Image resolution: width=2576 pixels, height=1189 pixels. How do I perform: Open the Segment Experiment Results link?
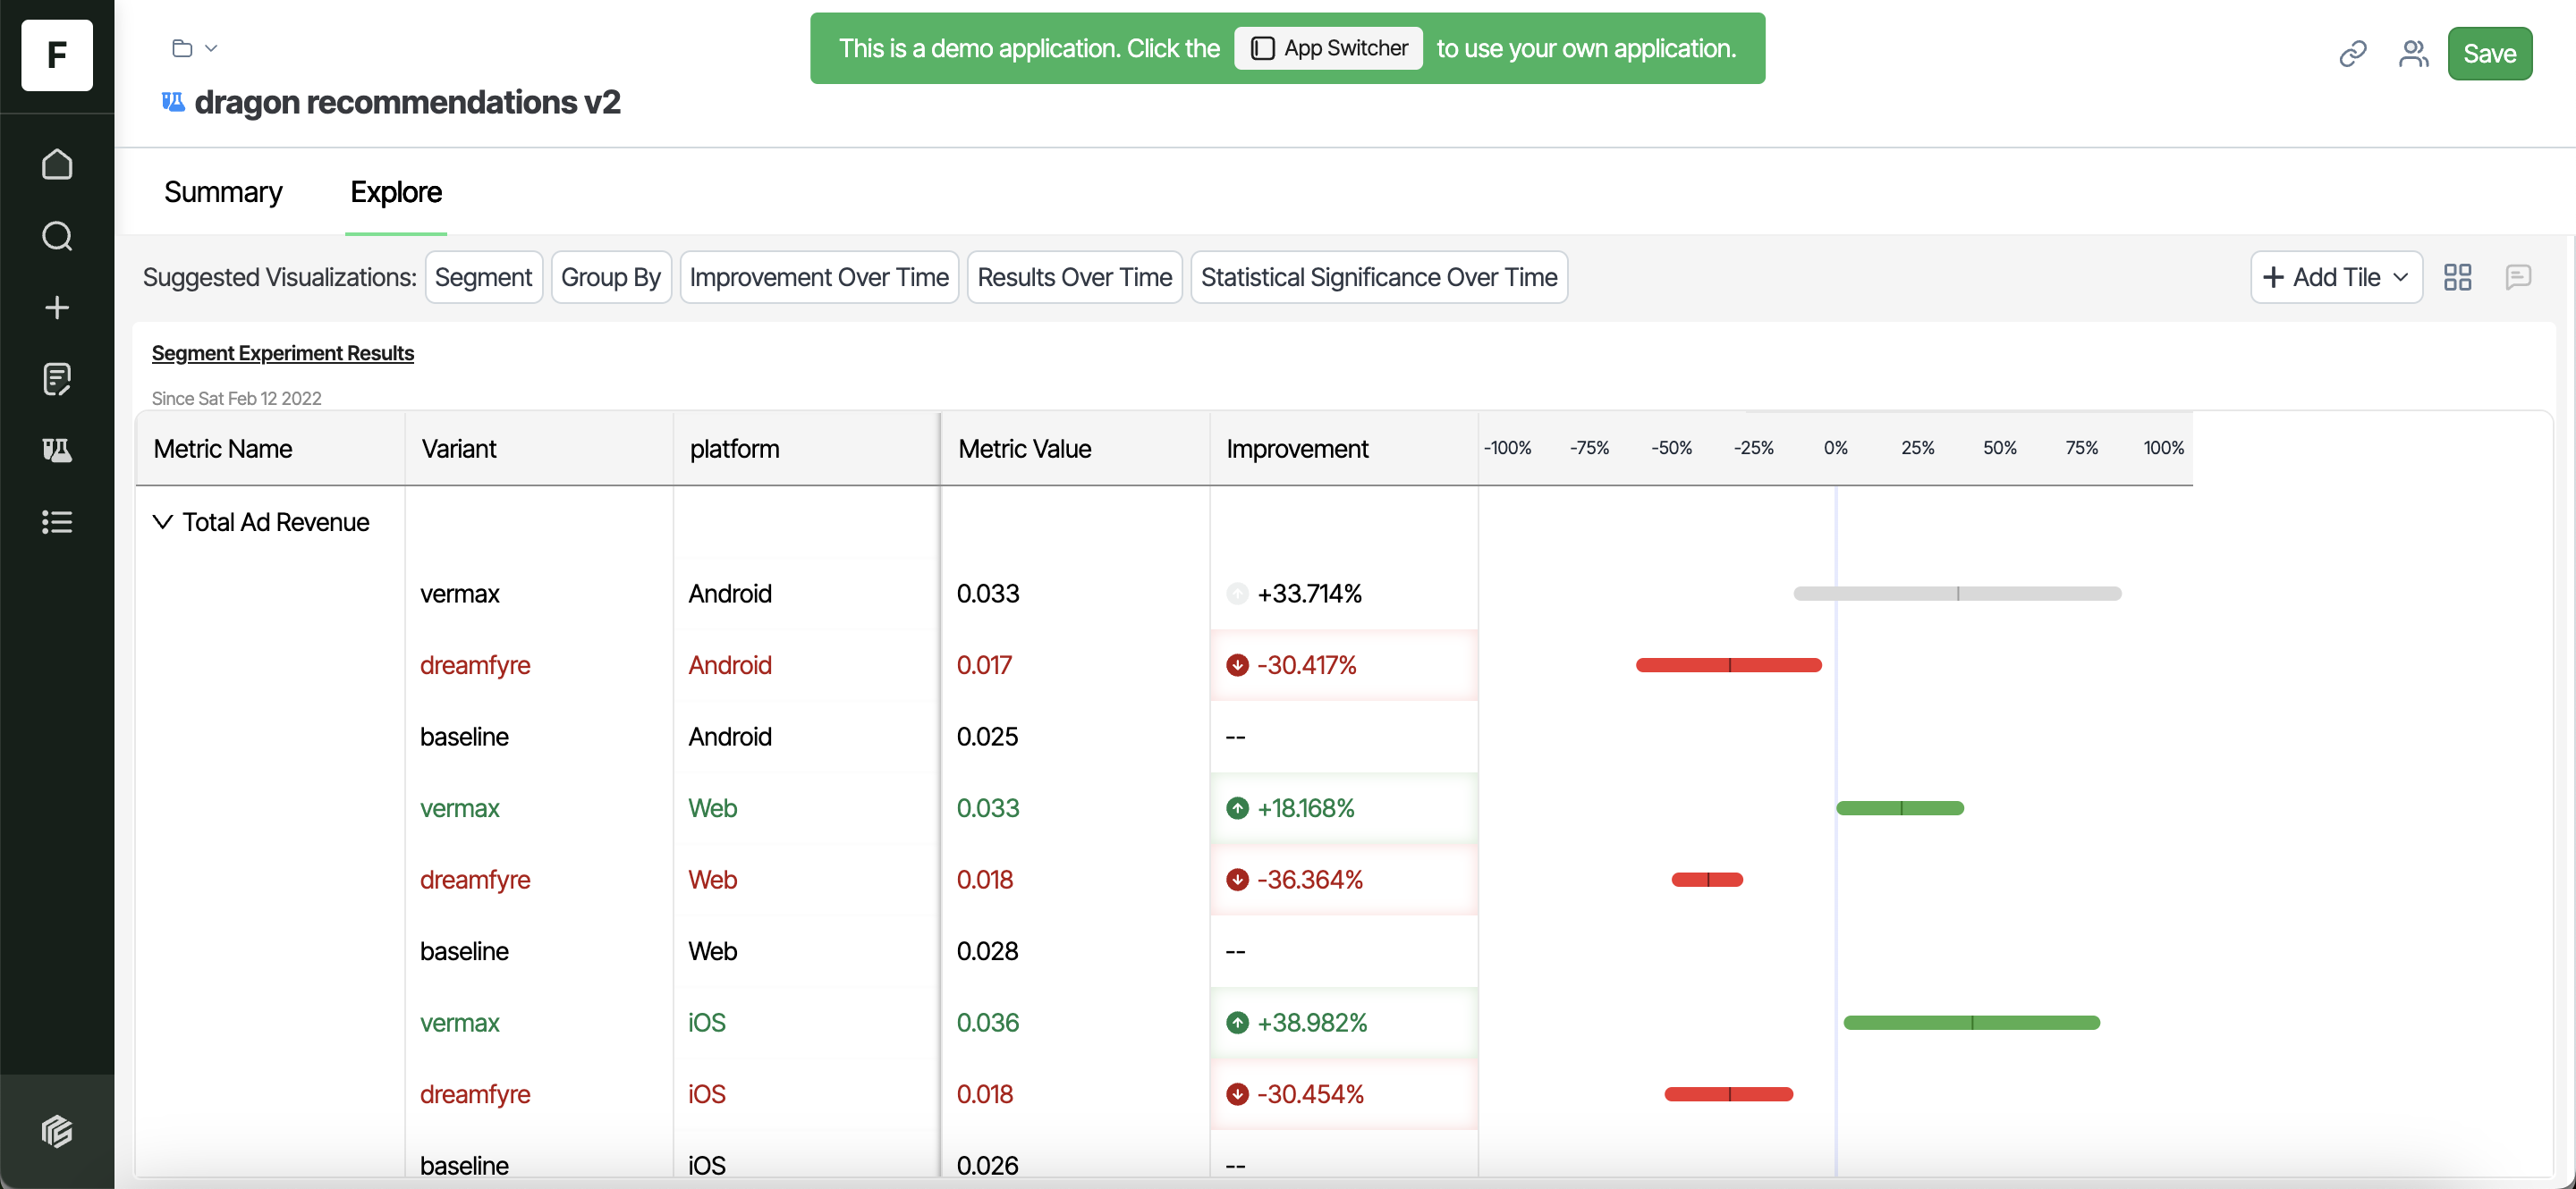tap(282, 353)
